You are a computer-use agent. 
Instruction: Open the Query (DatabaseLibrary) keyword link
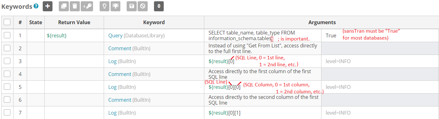click(x=136, y=35)
